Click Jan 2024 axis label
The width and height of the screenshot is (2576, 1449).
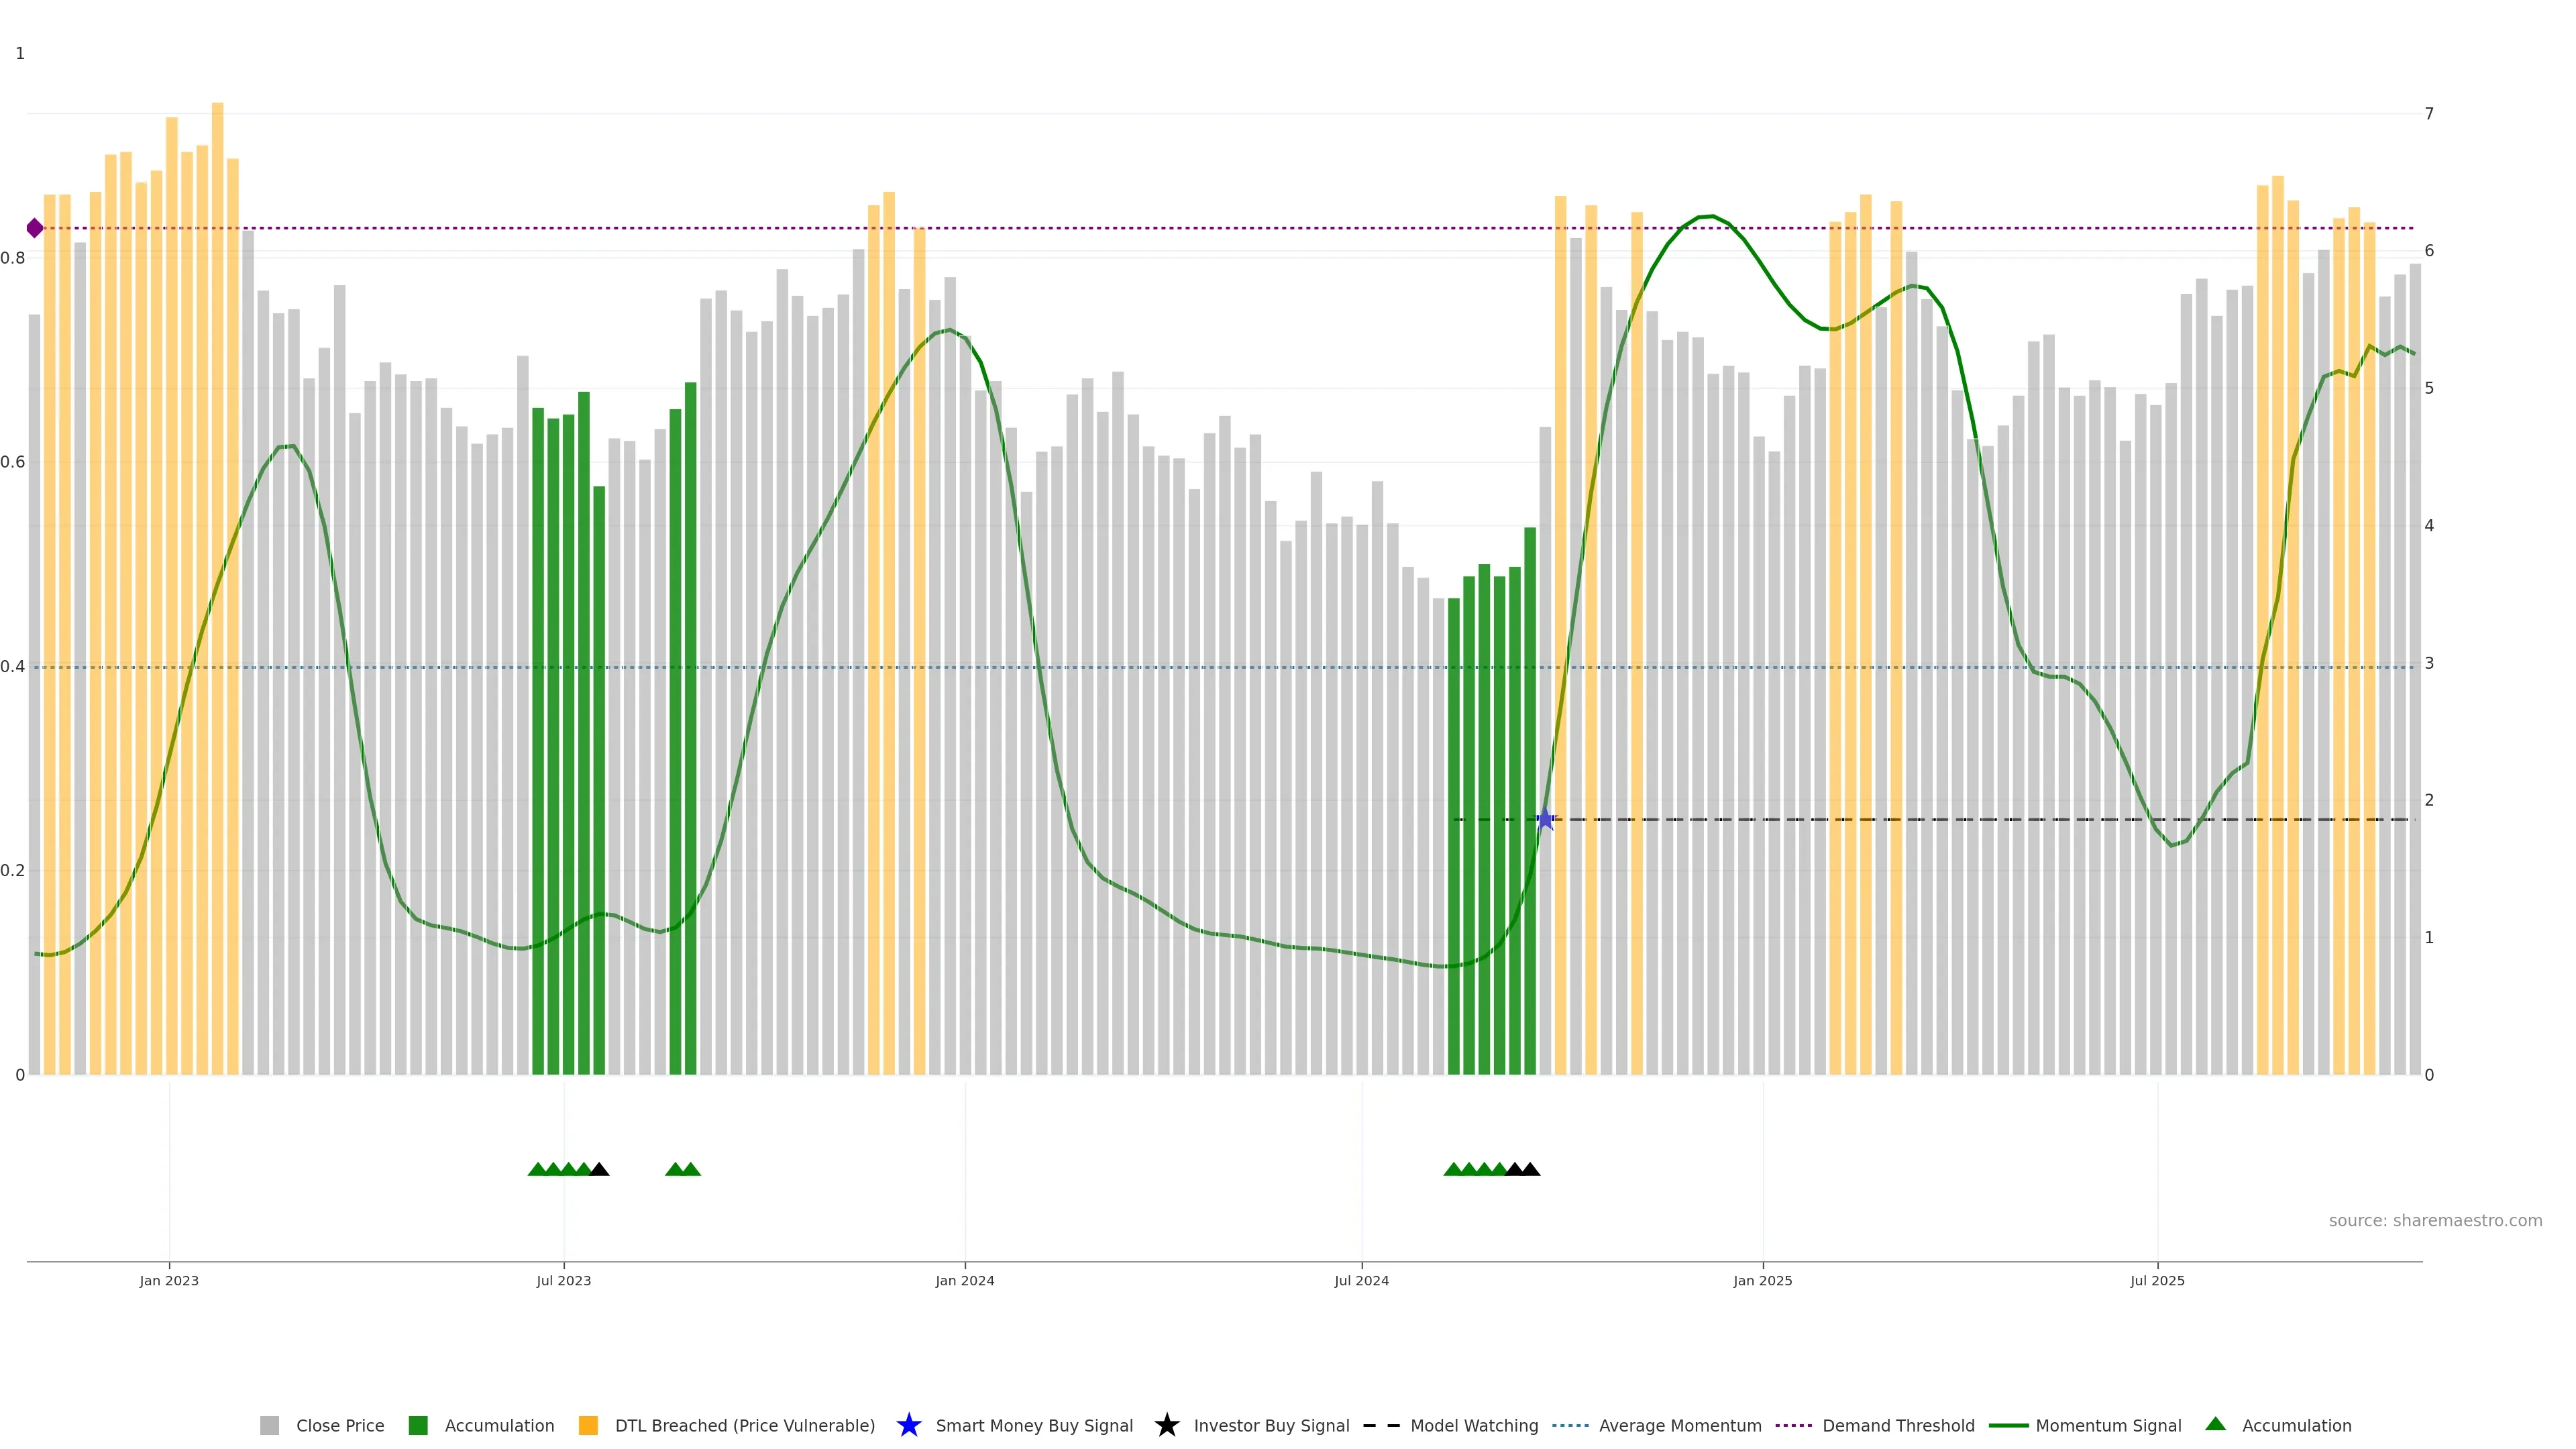(964, 1280)
